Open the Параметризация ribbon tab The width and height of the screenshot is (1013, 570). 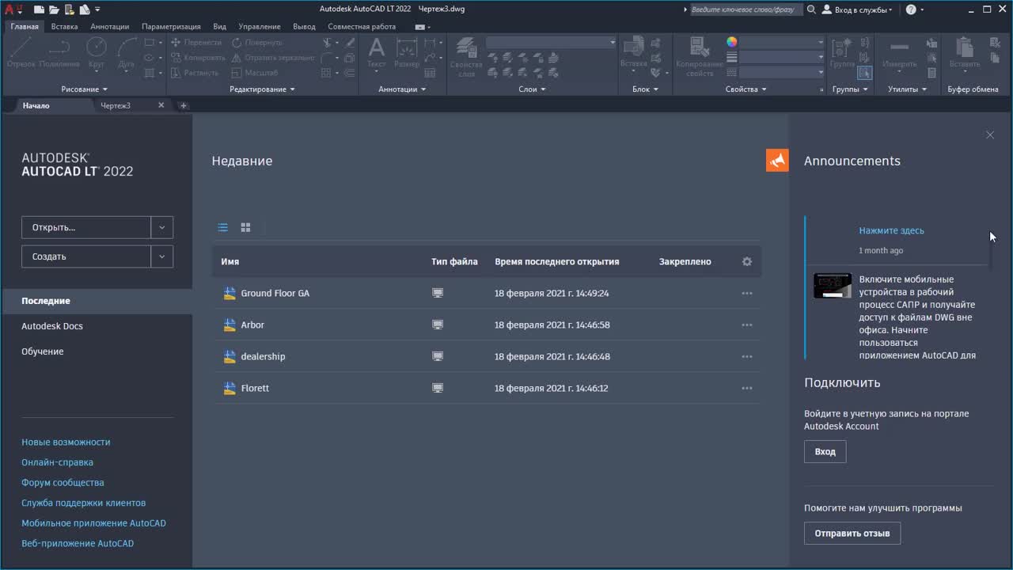pyautogui.click(x=171, y=26)
